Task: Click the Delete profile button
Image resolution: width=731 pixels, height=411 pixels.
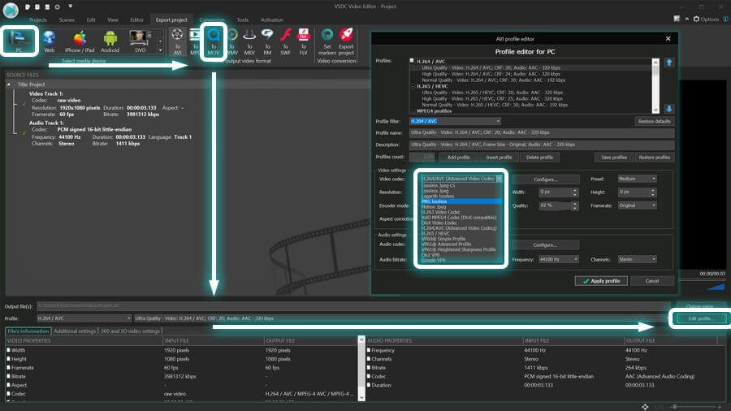Action: tap(539, 158)
